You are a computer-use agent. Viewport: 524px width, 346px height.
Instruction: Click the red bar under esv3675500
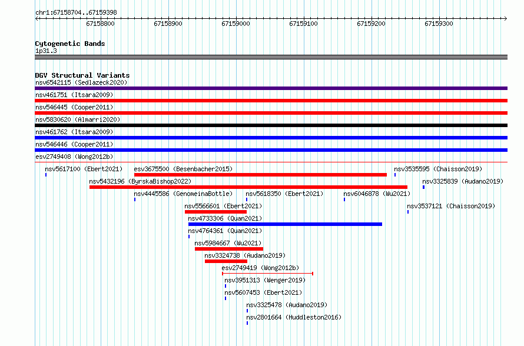[x=260, y=175]
